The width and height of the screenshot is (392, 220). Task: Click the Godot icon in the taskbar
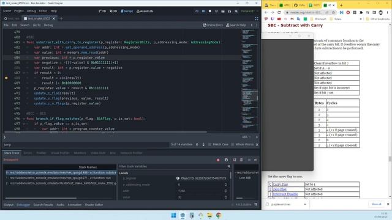183,215
